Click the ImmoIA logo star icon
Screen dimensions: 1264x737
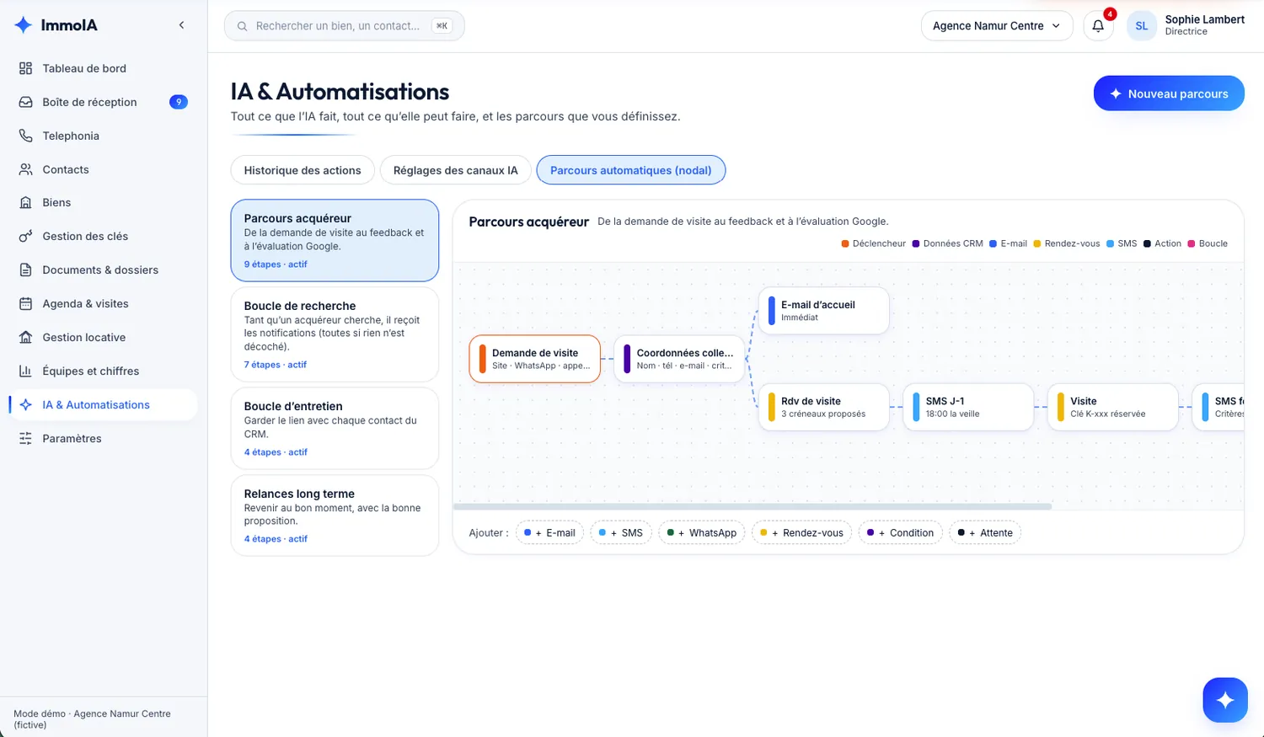point(24,25)
